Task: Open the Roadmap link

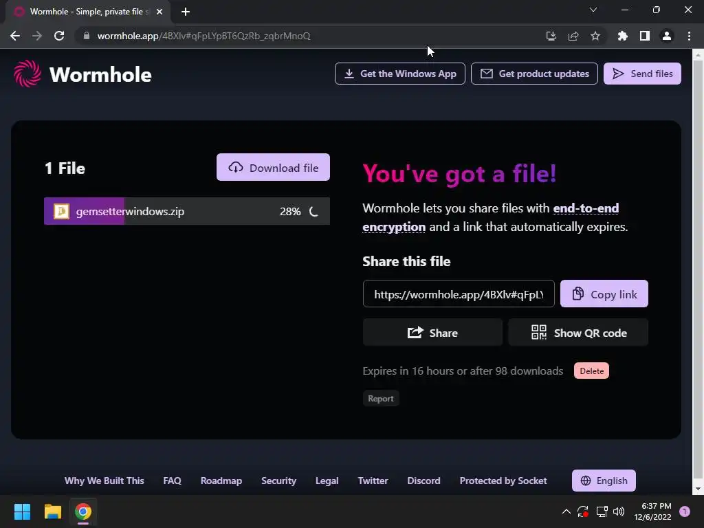Action: tap(221, 481)
